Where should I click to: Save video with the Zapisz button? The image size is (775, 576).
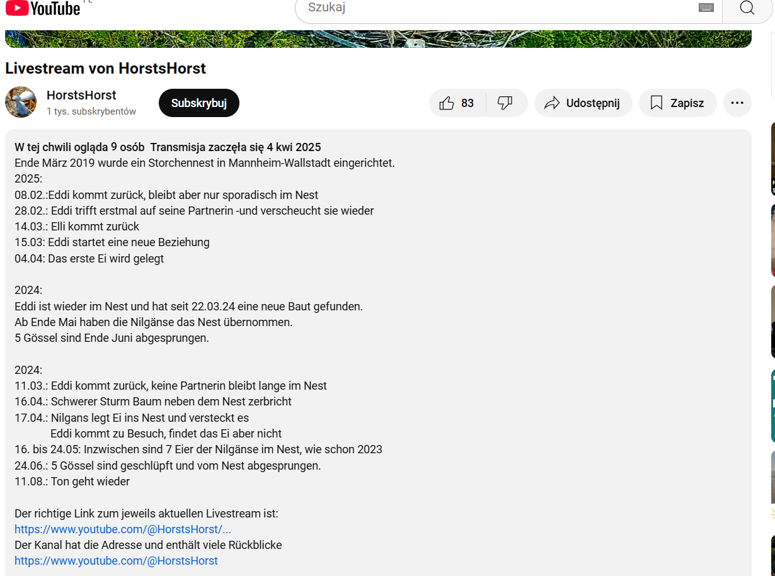(677, 103)
